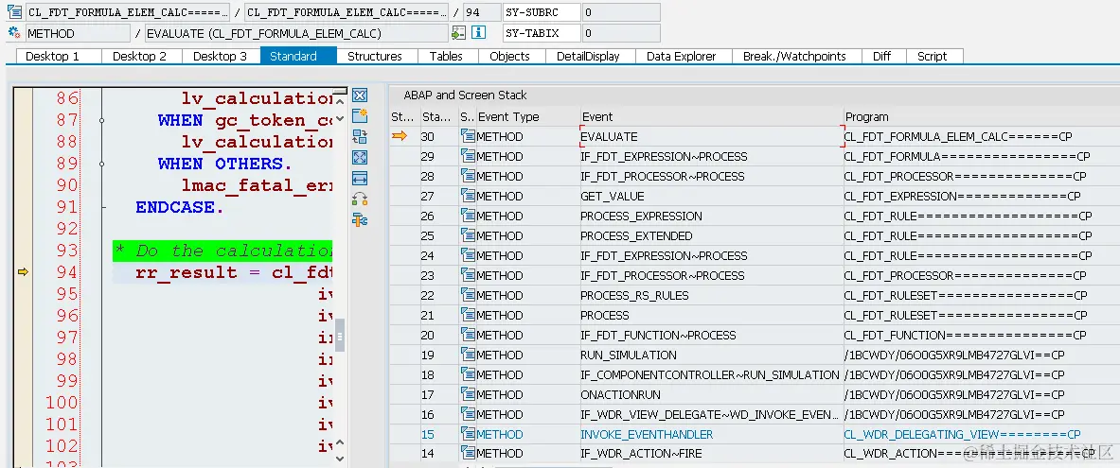Click the method icon in stack row 21
The width and height of the screenshot is (1120, 468).
[x=468, y=316]
